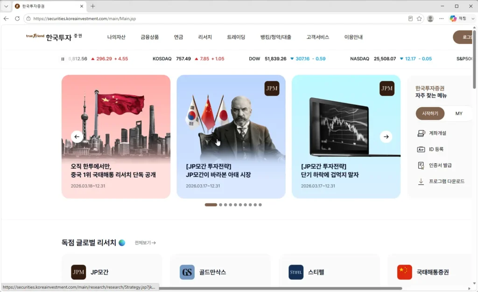This screenshot has width=478, height=292.
Task: Select the active first carousel indicator
Action: pos(211,205)
